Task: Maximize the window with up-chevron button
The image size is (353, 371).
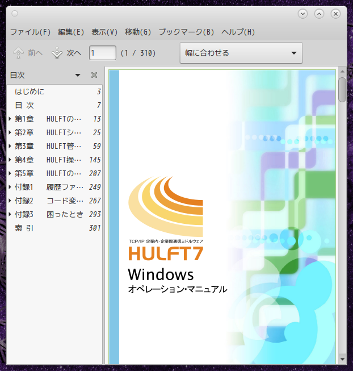Action: [319, 14]
